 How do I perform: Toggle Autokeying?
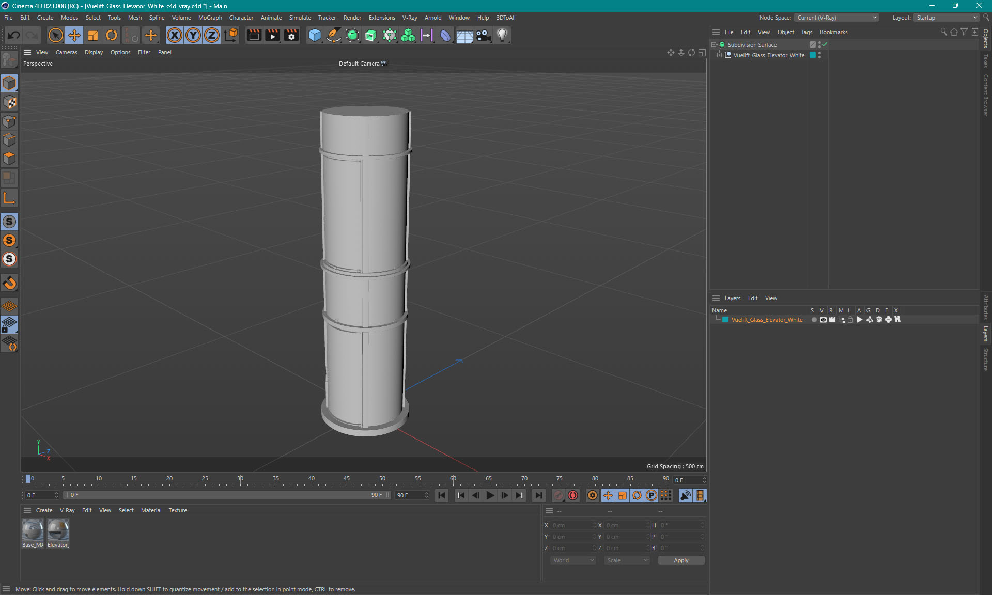coord(573,495)
